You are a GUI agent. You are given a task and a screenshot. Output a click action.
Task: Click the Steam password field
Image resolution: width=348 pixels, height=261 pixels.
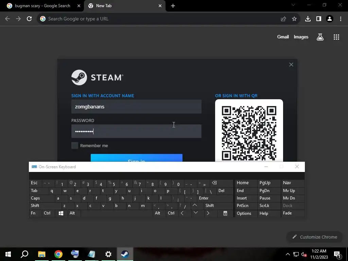coord(136,131)
